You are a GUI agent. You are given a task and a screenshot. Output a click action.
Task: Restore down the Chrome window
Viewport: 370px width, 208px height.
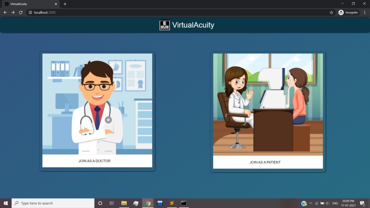[353, 4]
